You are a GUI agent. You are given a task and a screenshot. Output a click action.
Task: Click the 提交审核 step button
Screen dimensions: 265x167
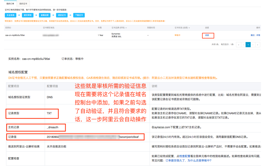[x=27, y=15]
